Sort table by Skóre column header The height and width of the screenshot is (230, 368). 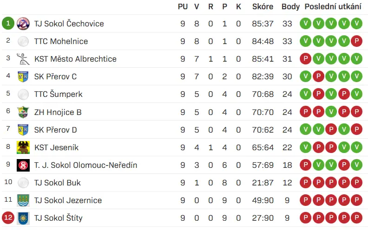click(x=262, y=7)
